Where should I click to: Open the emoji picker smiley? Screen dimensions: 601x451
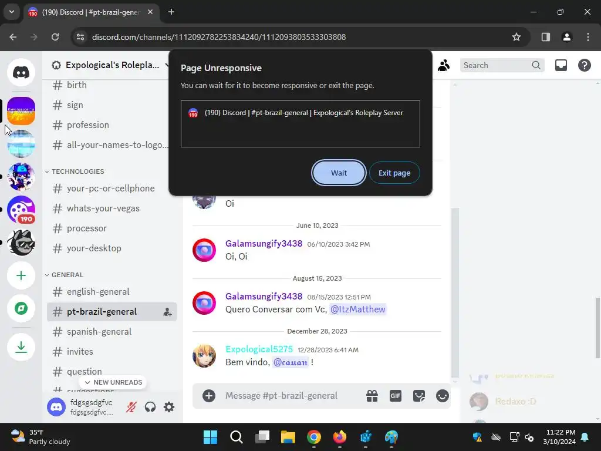443,396
